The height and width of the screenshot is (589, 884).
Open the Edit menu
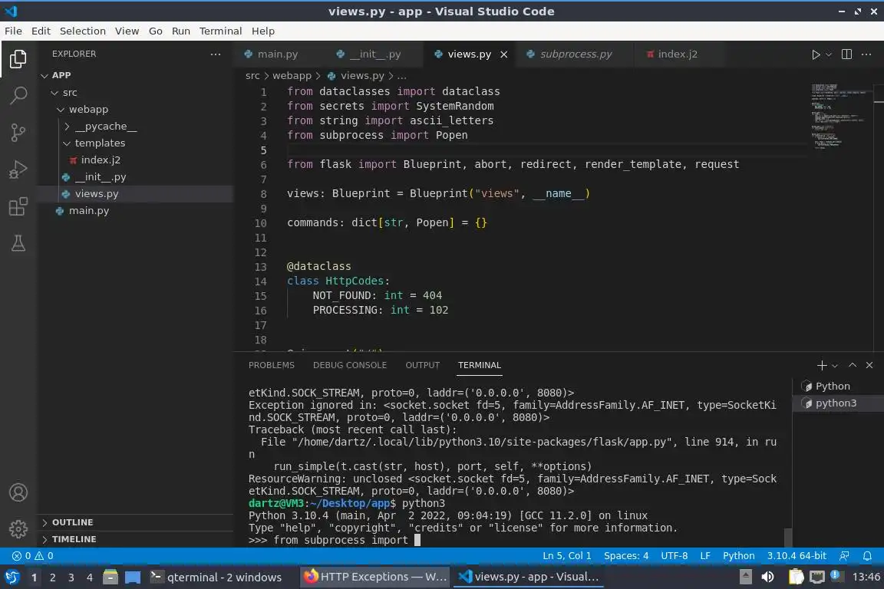(x=41, y=31)
